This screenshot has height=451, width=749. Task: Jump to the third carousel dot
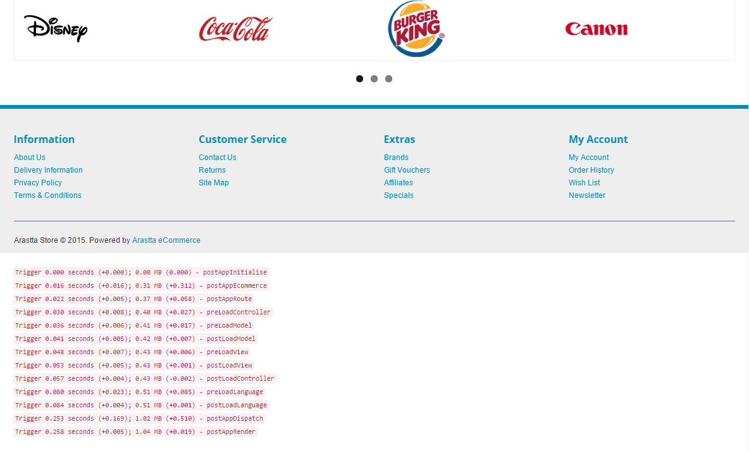point(389,79)
